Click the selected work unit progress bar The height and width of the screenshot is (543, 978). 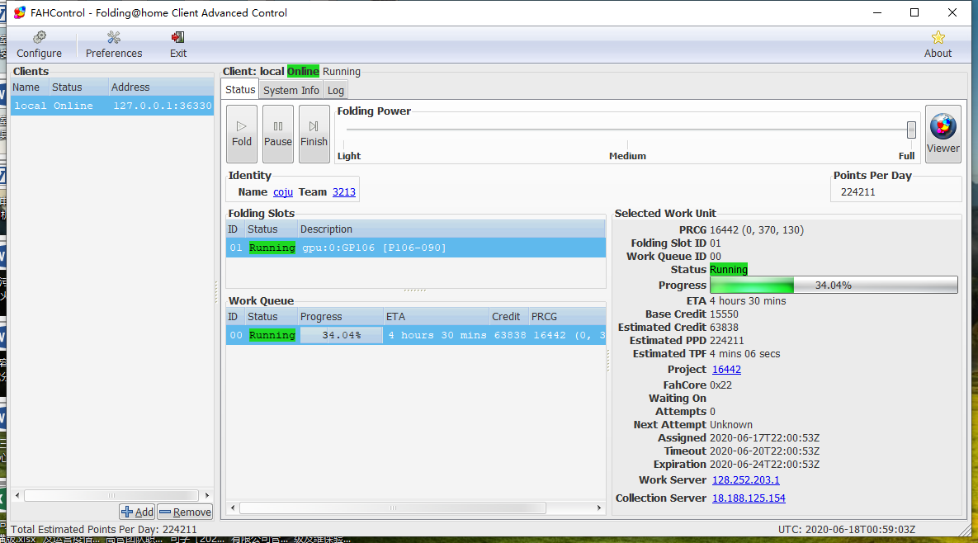point(834,285)
